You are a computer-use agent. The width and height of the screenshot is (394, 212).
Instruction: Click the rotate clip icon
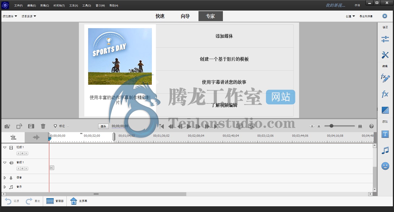point(19,126)
